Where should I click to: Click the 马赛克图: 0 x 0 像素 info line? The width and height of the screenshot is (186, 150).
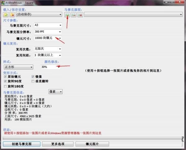pyautogui.click(x=24, y=100)
